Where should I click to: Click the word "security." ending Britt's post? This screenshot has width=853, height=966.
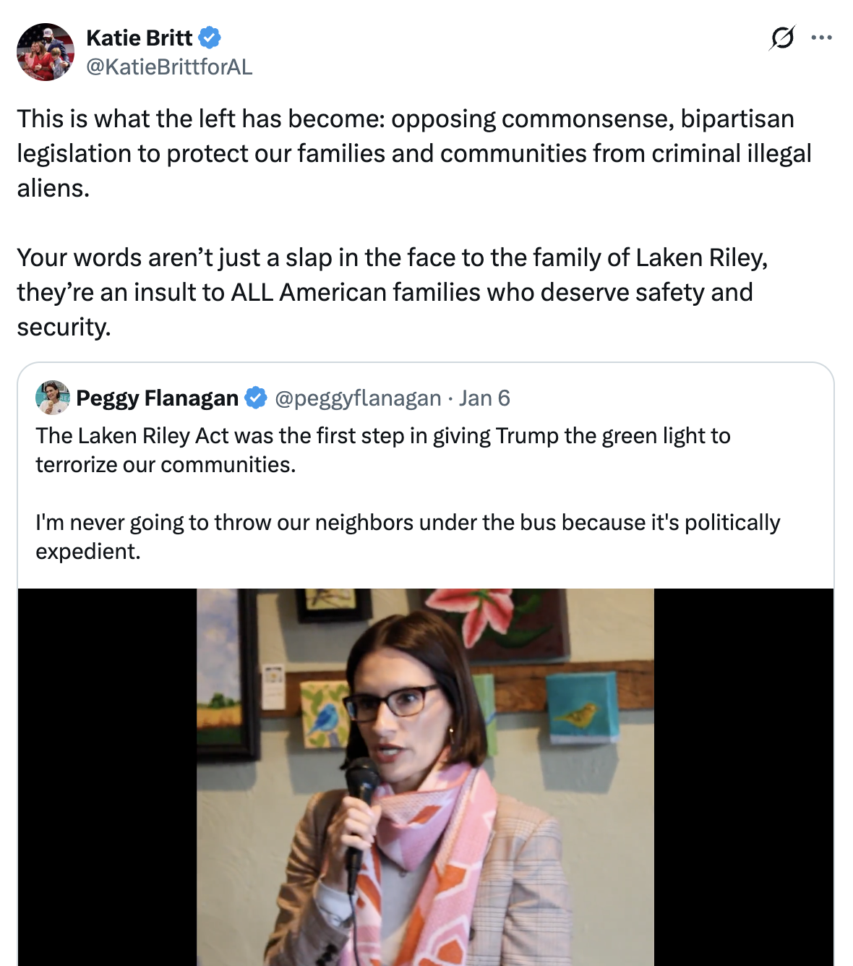[64, 327]
